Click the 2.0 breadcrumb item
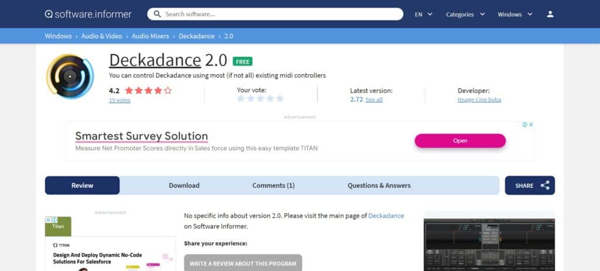This screenshot has width=600, height=271. (229, 36)
